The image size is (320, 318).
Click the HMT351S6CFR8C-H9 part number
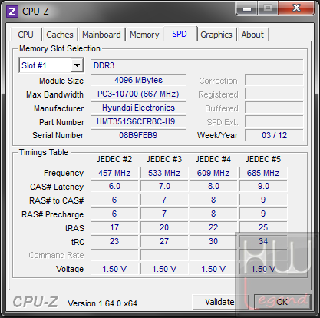pos(138,121)
